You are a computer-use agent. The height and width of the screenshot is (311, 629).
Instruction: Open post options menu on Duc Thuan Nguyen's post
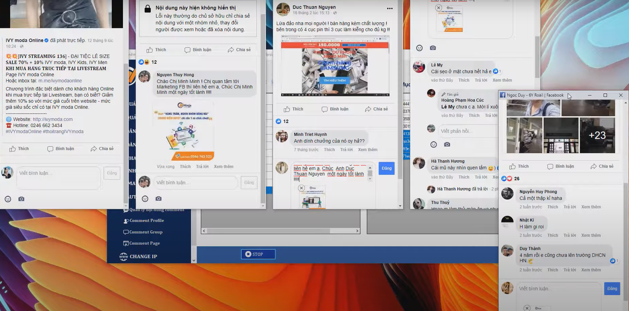tap(390, 8)
